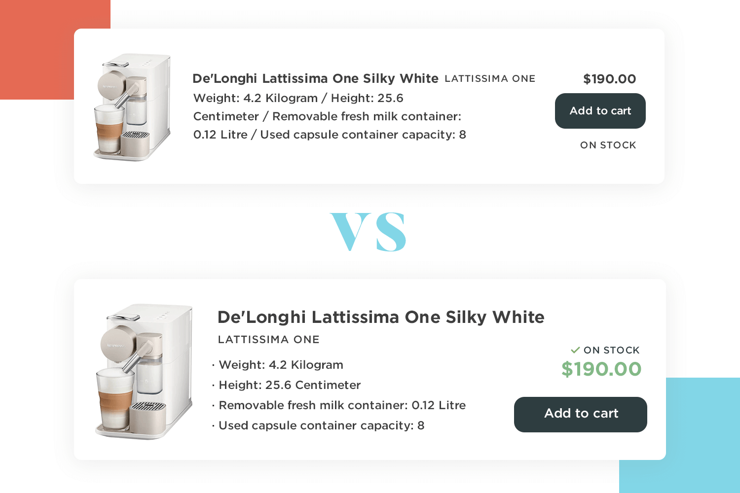Click LATTISSIMA ONE label under bottom title
Image resolution: width=740 pixels, height=493 pixels.
point(269,340)
